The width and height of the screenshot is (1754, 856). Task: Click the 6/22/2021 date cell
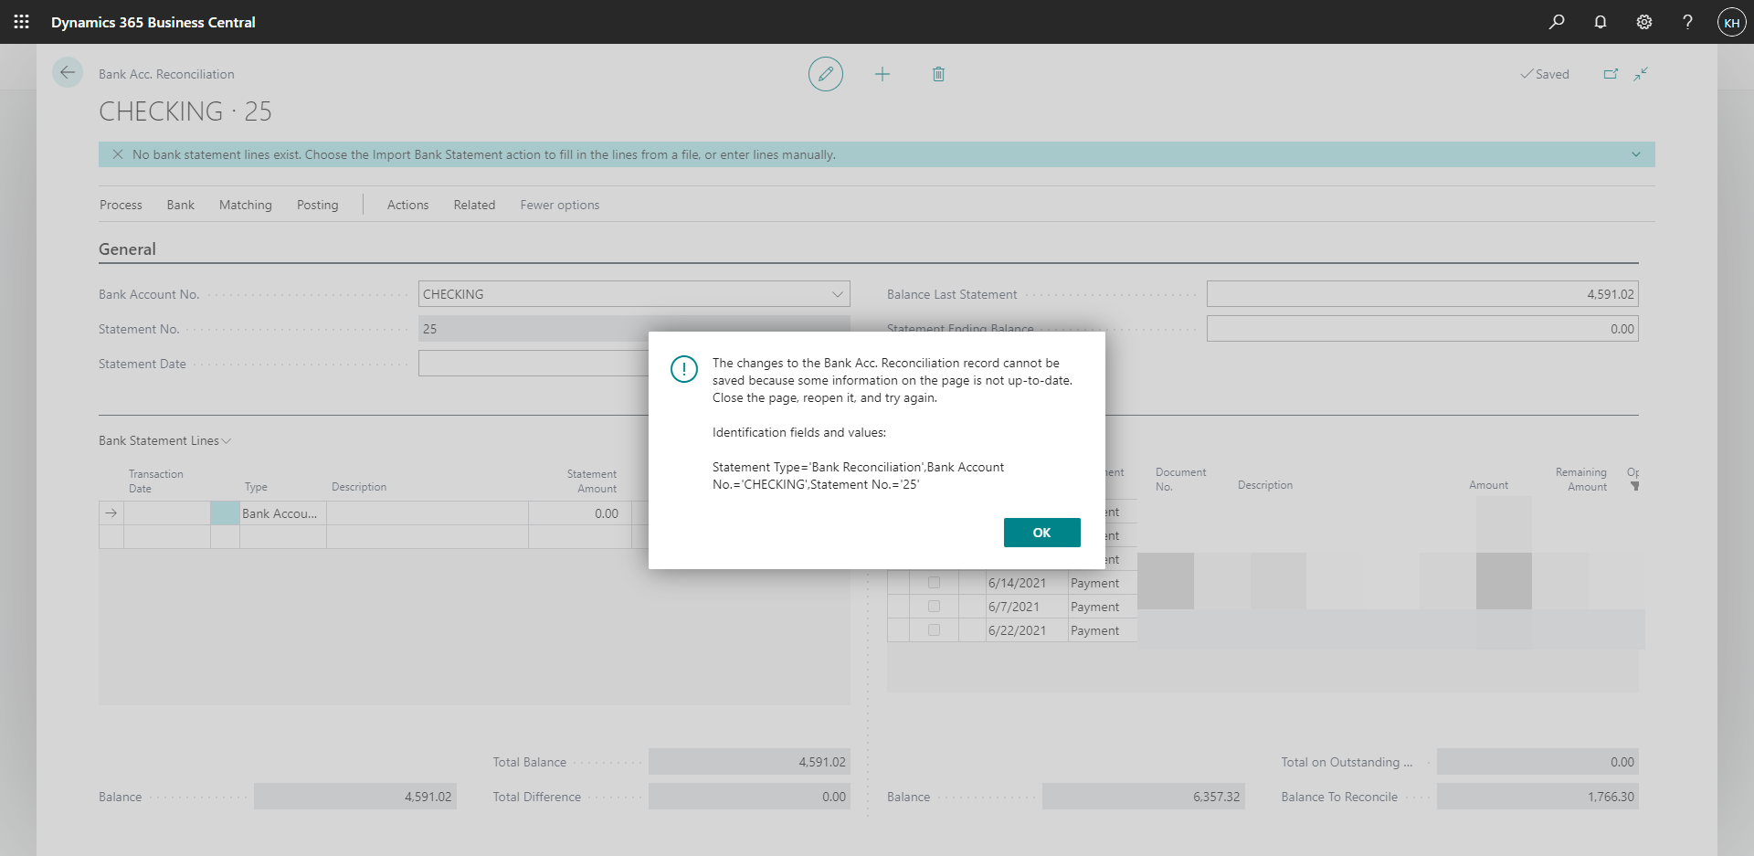1027,630
